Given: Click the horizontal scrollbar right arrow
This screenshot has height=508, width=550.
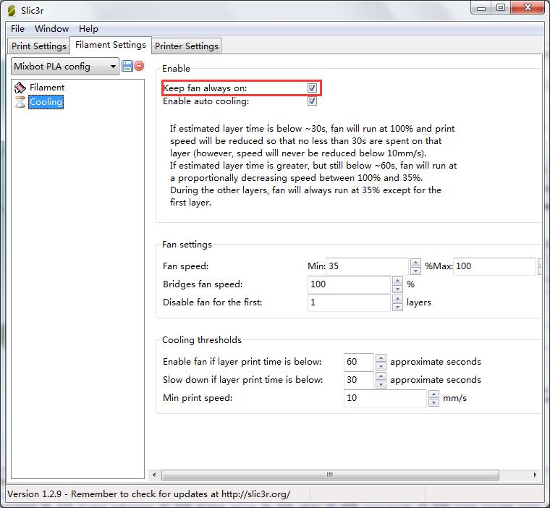Looking at the screenshot, I should point(535,475).
